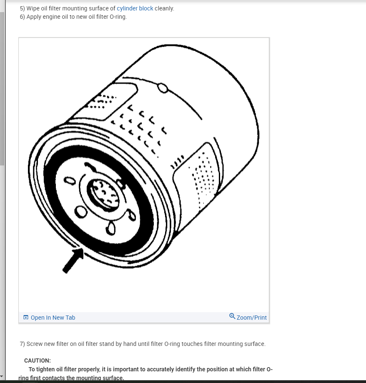Click the gray image toolbar strip between links

click(x=152, y=318)
